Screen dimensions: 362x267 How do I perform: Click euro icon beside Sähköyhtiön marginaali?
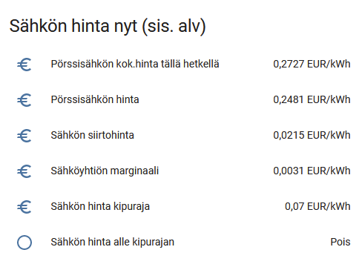click(x=24, y=171)
